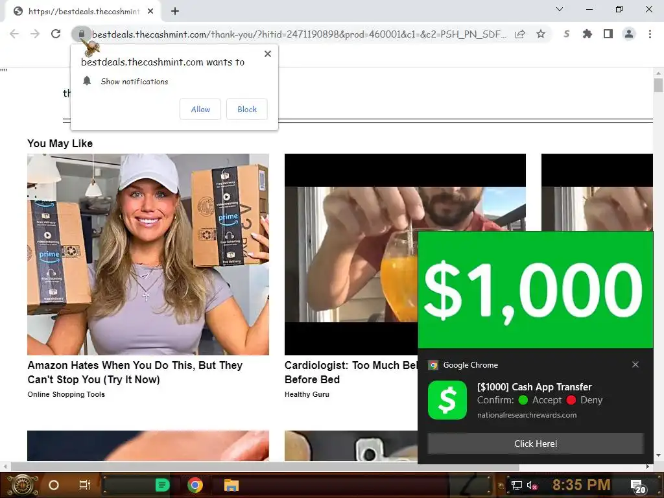Reload the current page

coord(56,34)
